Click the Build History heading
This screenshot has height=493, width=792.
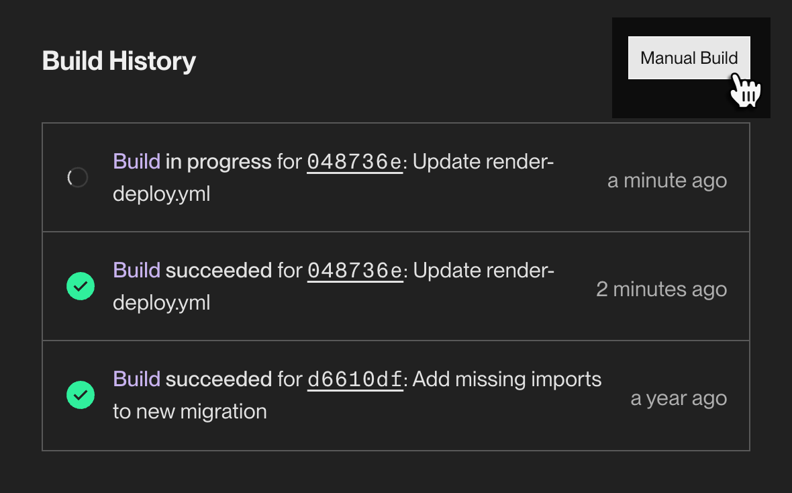(119, 61)
